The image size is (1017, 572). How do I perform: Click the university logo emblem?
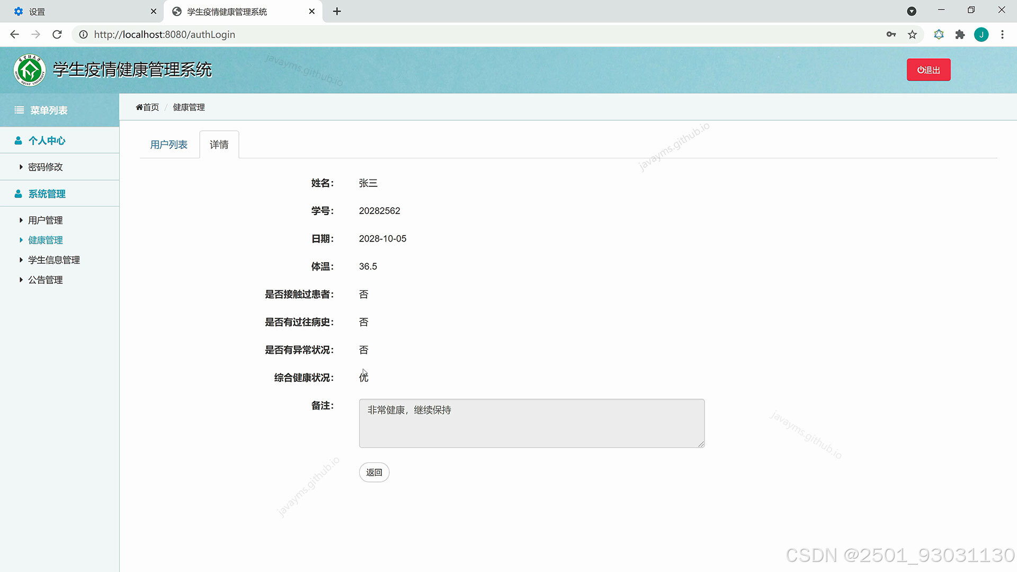30,70
